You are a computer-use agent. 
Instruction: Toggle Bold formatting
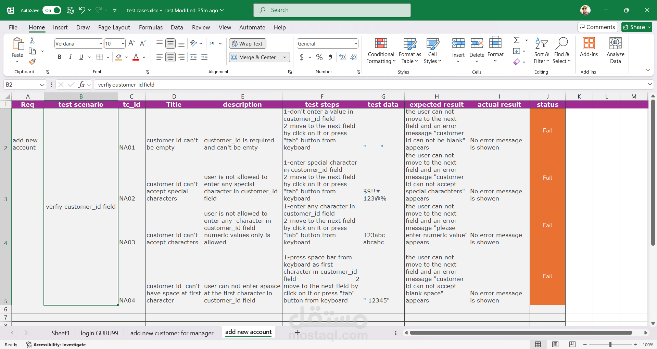(x=60, y=57)
